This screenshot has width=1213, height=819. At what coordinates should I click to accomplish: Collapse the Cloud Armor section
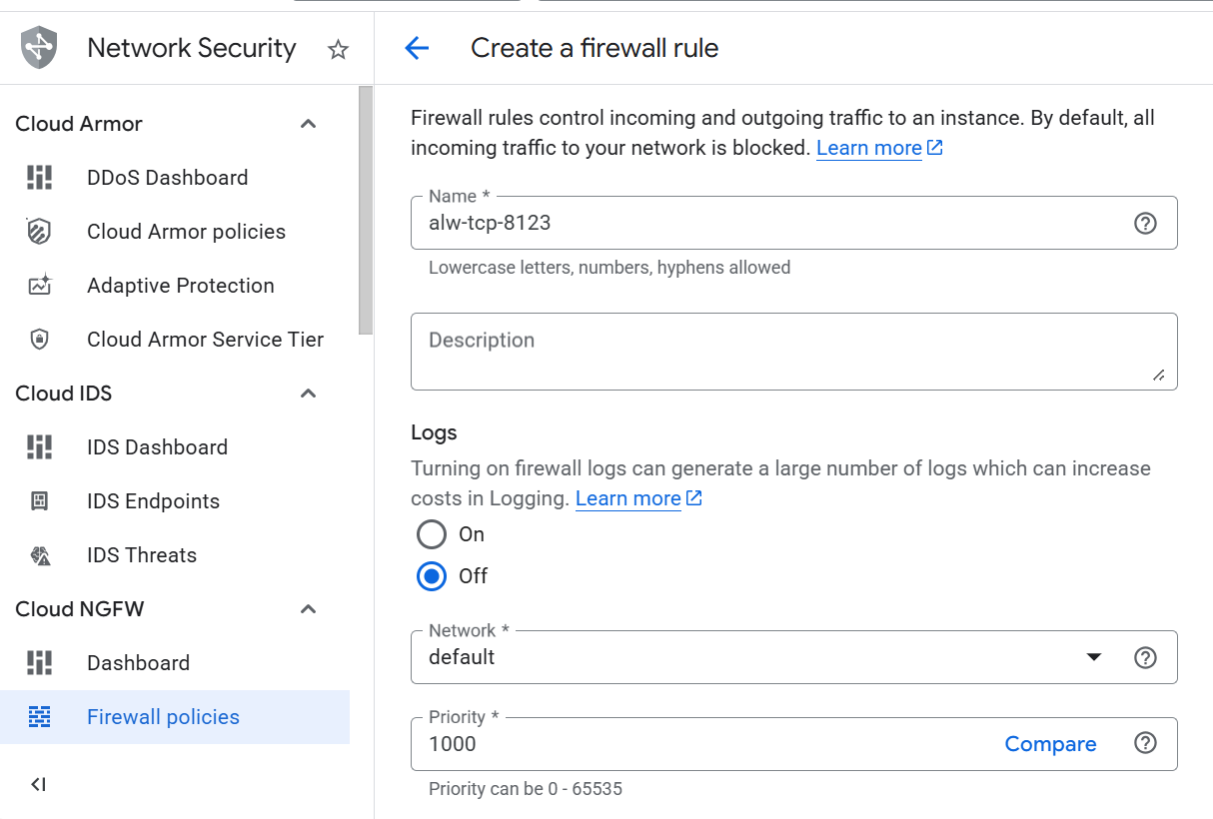(308, 123)
